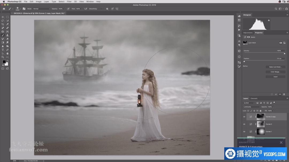Switch to the Channels tab

pyautogui.click(x=254, y=98)
